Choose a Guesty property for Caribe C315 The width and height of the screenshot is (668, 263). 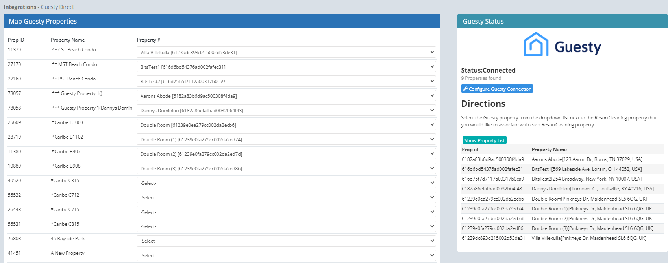pyautogui.click(x=286, y=183)
